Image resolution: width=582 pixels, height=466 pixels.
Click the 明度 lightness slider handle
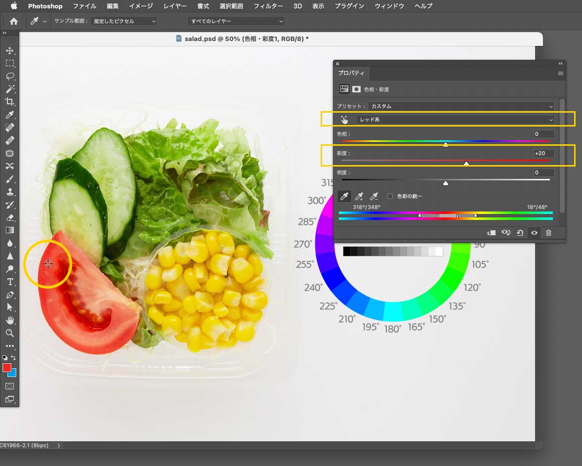(446, 183)
